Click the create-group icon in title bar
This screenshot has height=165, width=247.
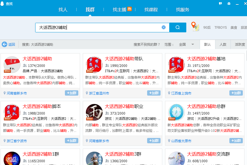[x=229, y=3]
